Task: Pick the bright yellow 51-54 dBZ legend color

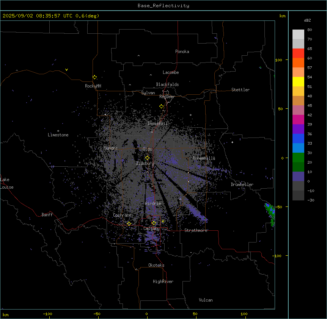Action: click(x=298, y=82)
